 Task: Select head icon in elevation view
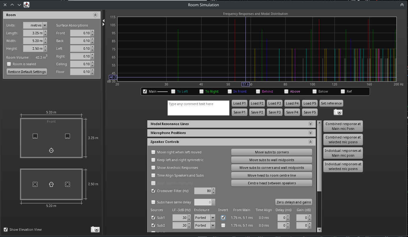(x=51, y=184)
